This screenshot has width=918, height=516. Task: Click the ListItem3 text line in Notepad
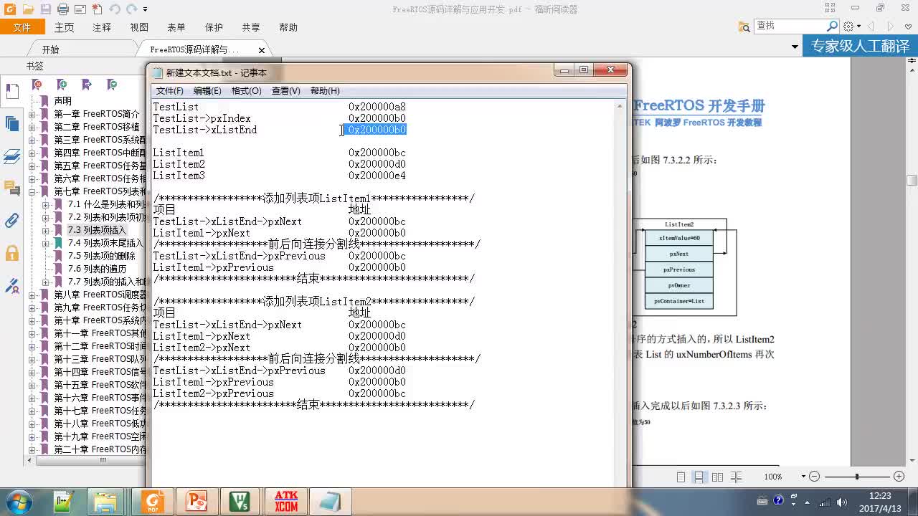279,176
